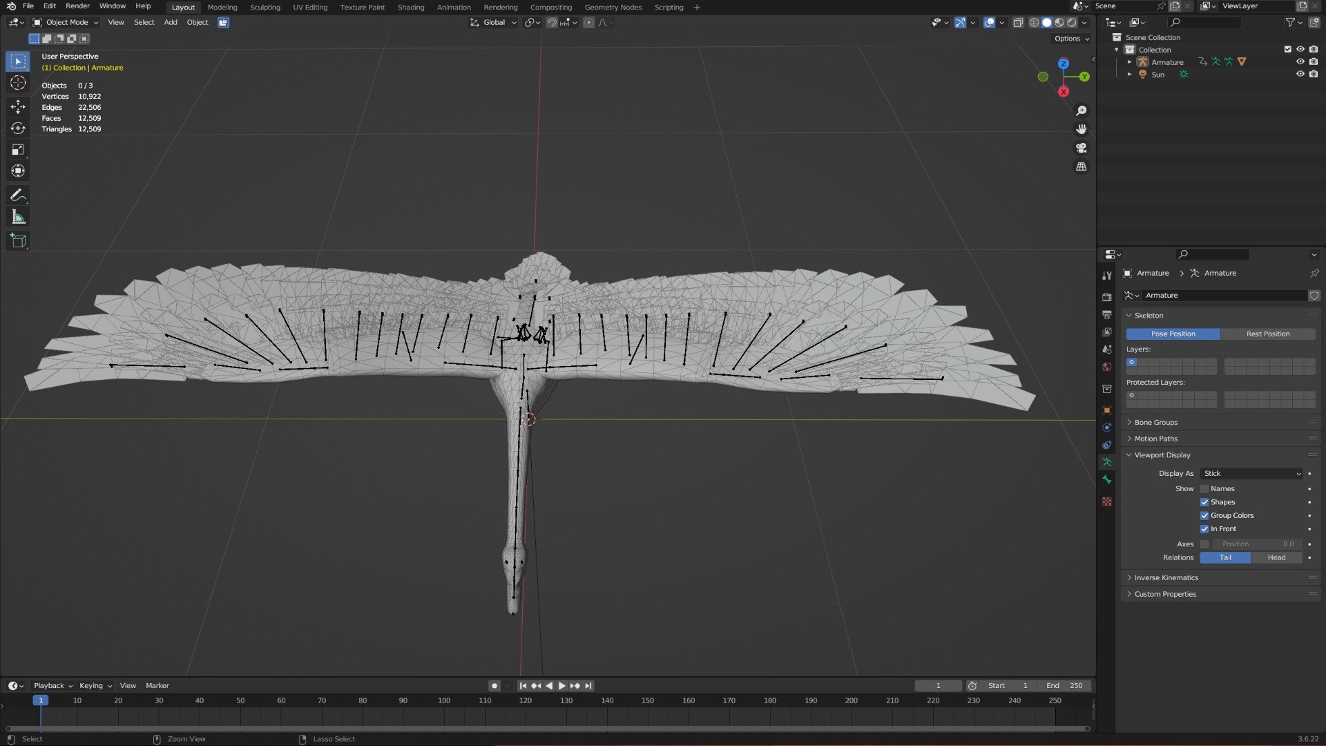Toggle the camera view icon
This screenshot has width=1326, height=746.
(x=1082, y=148)
